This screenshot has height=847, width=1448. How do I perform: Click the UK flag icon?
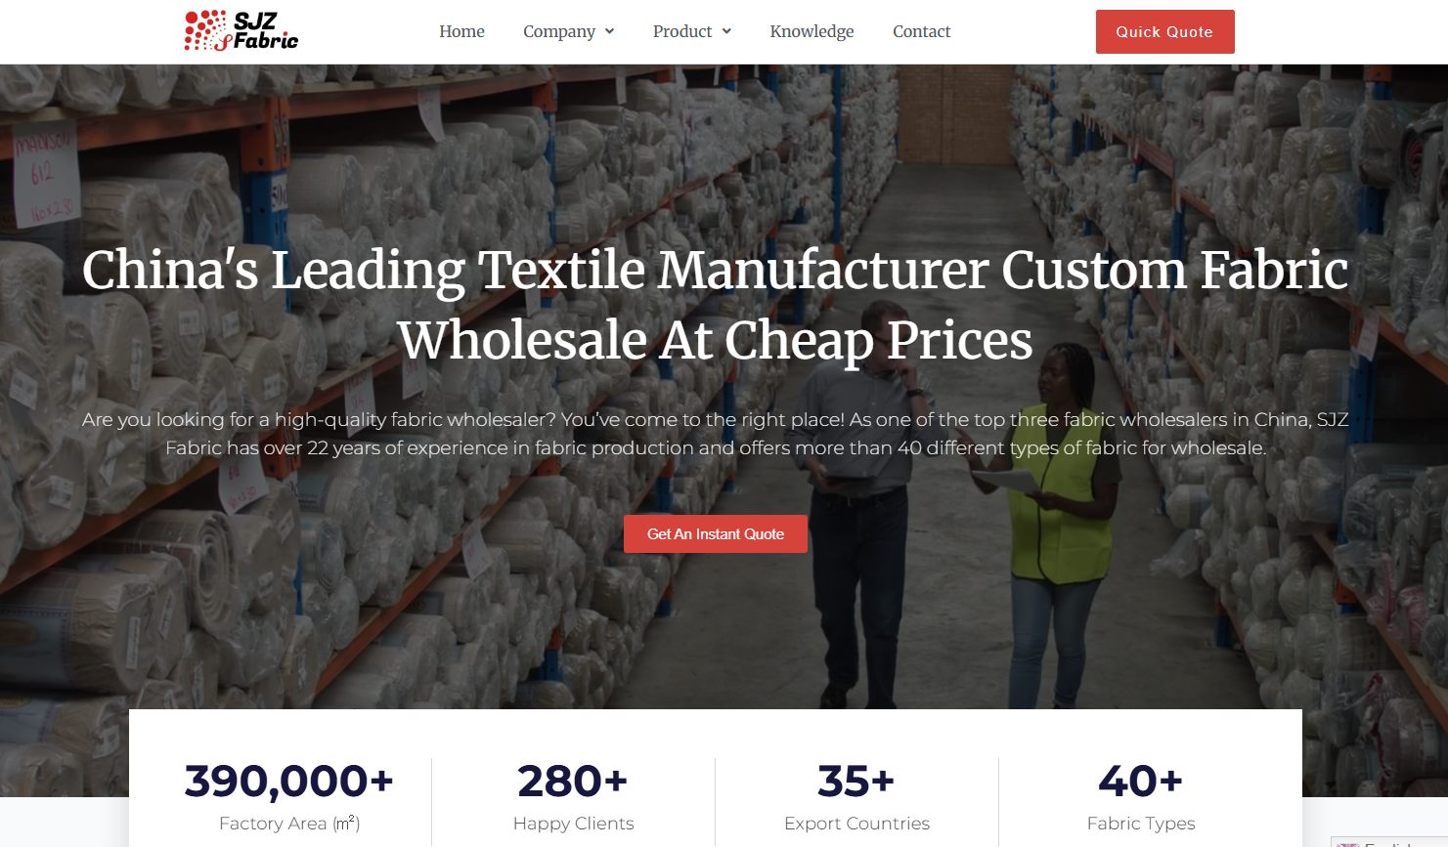point(1348,844)
